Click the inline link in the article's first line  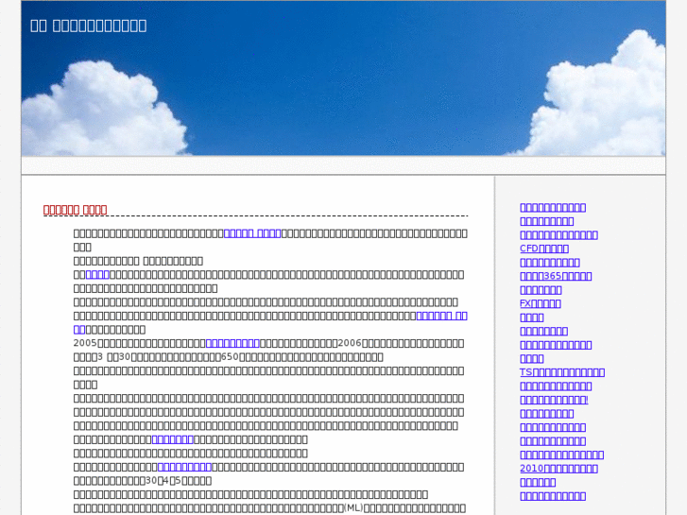[x=252, y=233]
